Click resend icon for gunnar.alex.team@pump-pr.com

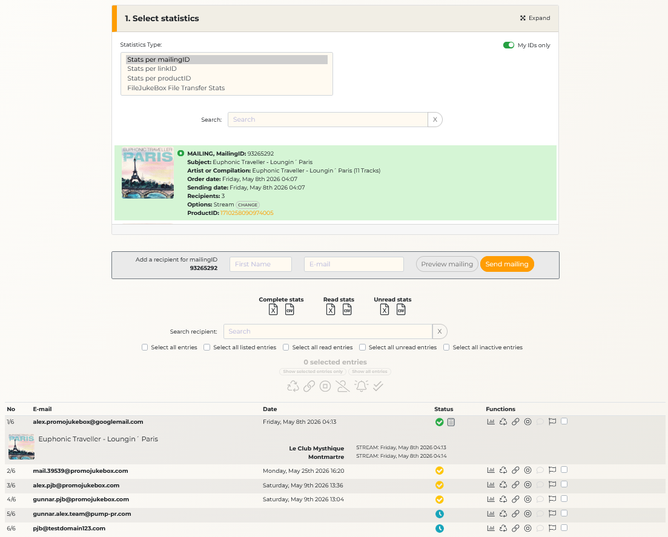point(503,513)
